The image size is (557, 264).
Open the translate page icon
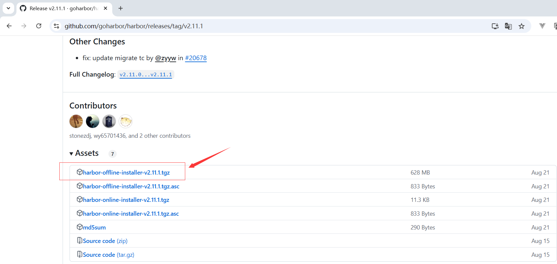click(x=508, y=26)
